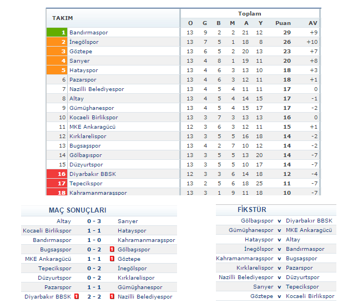Screen dimensions: 358x308
Task: Open MKE Ankaragücü from the standings list
Action: pyautogui.click(x=91, y=127)
